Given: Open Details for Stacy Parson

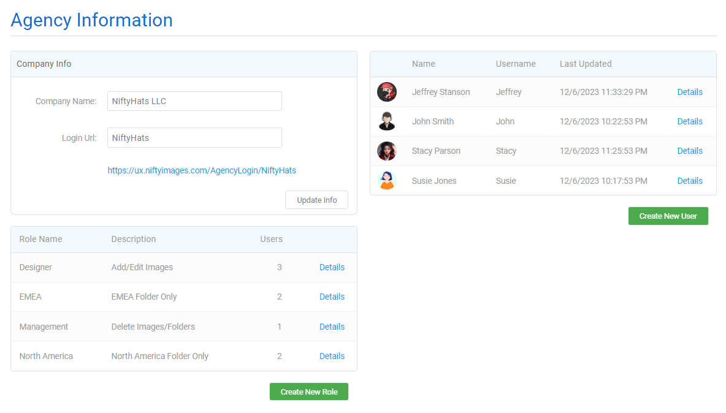Looking at the screenshot, I should point(690,151).
